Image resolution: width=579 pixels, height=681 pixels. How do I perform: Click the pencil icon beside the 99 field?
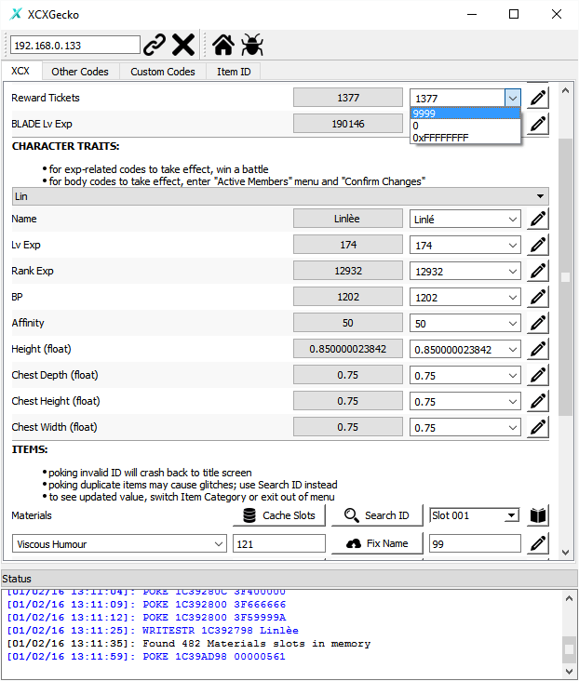[x=538, y=543]
